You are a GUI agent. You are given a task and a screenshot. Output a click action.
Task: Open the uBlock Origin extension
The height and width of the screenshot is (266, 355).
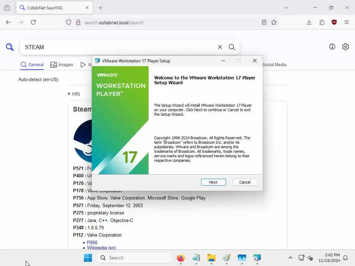pyautogui.click(x=334, y=22)
